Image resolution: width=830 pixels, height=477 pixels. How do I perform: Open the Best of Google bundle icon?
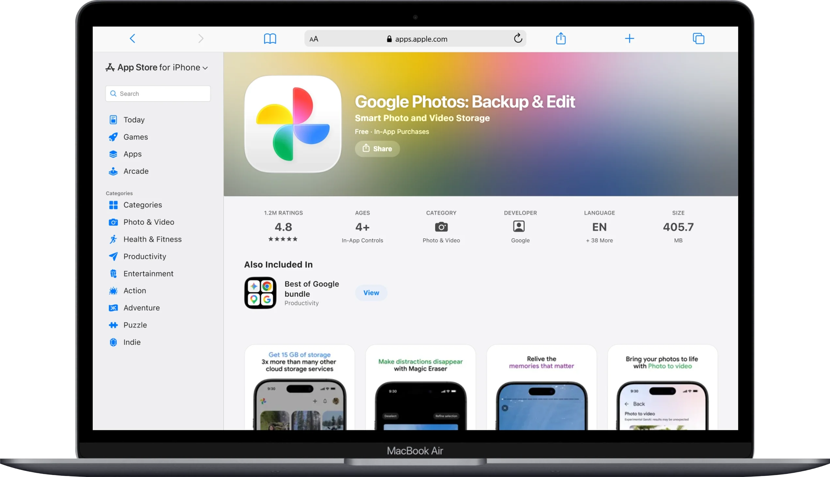point(260,293)
